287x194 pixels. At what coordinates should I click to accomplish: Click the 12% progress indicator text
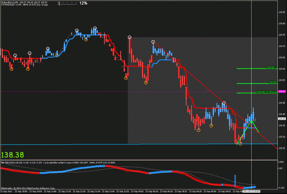(x=83, y=3)
